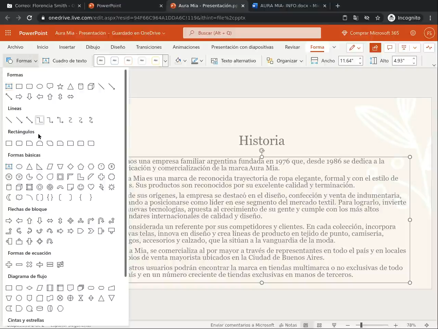Open the shape outline color dropdown
The height and width of the screenshot is (329, 438).
(x=202, y=61)
